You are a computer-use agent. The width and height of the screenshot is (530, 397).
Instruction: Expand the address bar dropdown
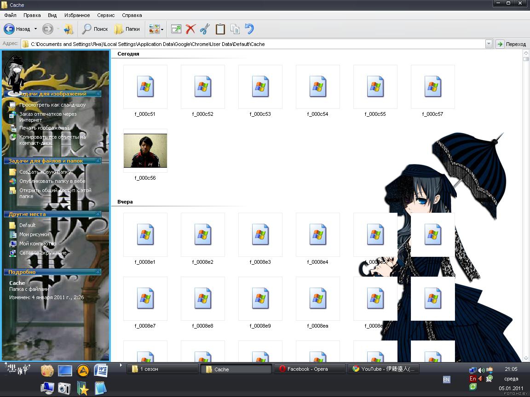pos(489,44)
